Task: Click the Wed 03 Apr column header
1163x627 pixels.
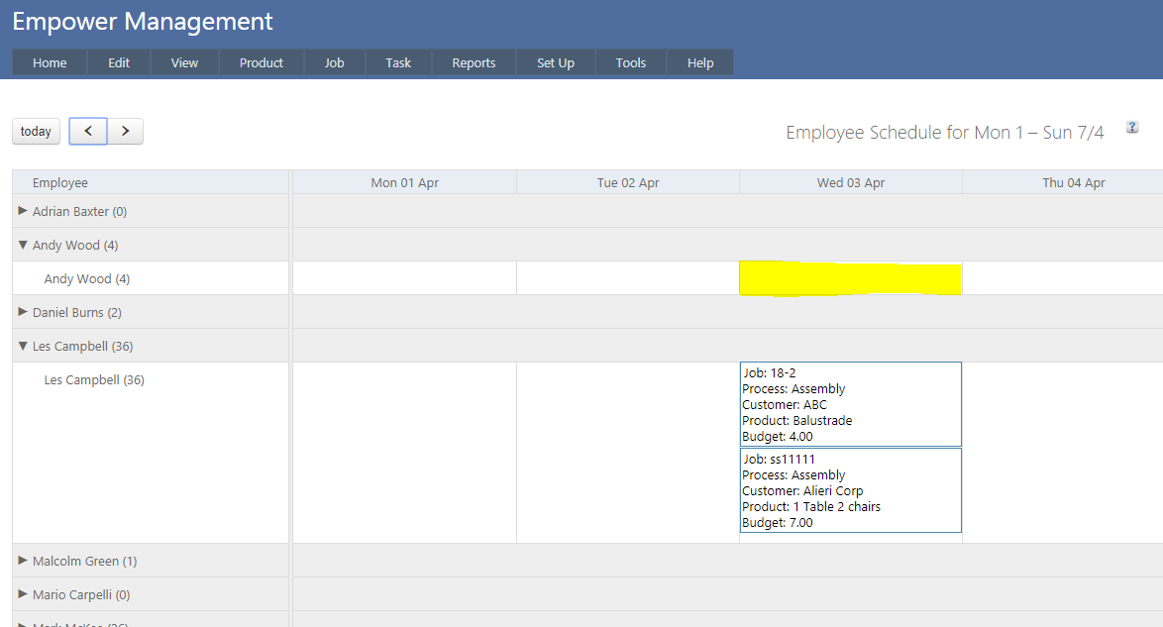Action: (850, 182)
